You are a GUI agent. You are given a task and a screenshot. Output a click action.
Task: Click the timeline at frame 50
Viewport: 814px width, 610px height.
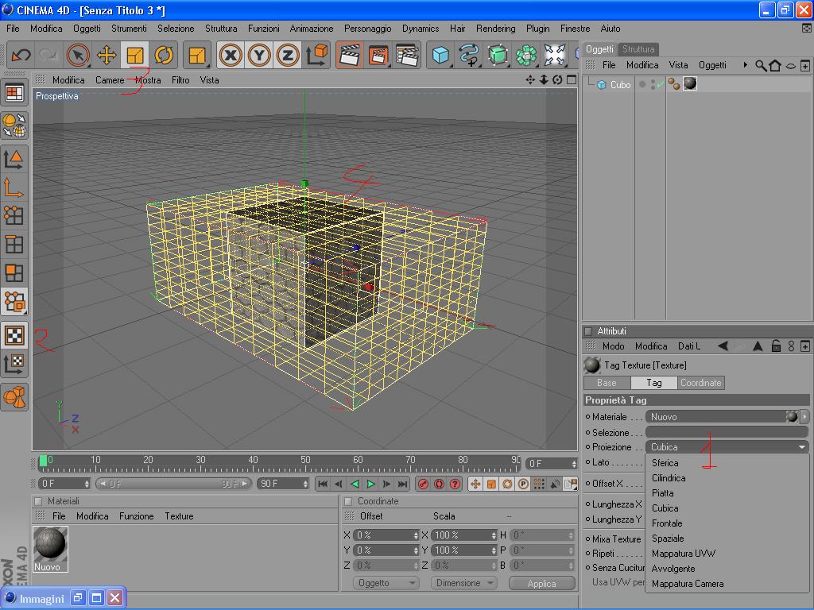click(305, 461)
